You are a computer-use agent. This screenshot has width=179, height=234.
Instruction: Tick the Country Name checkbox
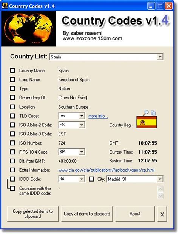(13, 71)
